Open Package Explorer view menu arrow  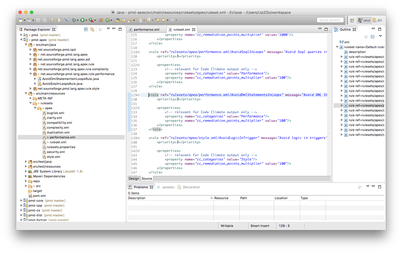pos(108,29)
